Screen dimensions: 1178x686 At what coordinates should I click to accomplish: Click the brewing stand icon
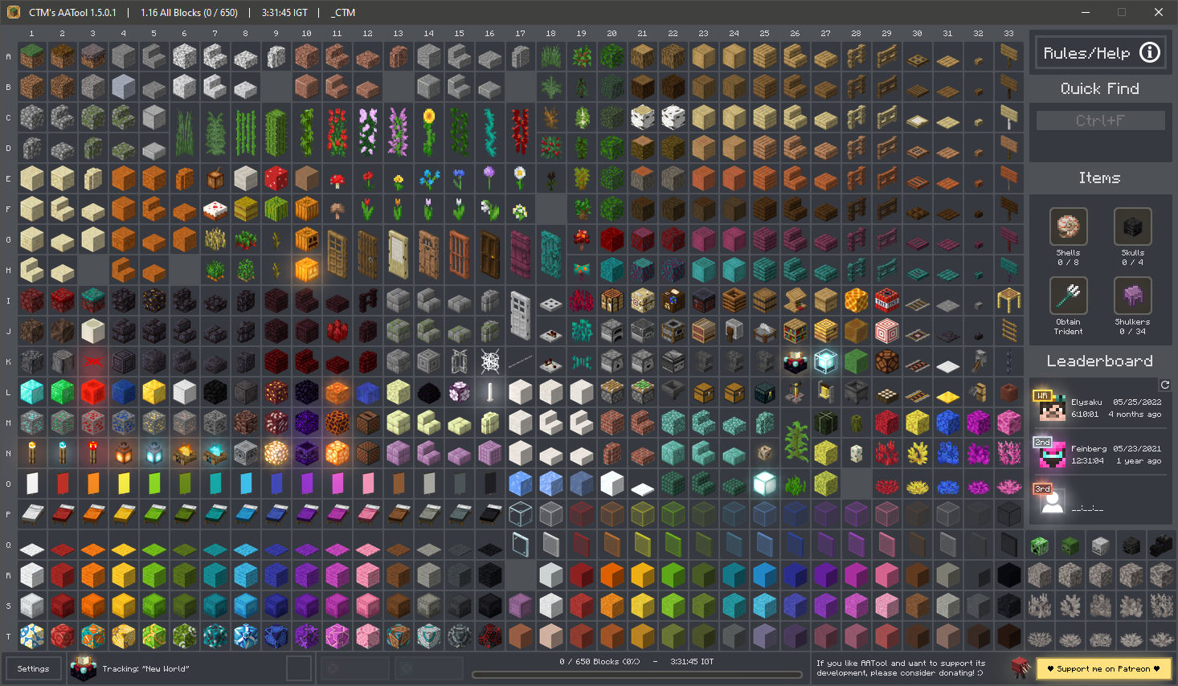(x=795, y=392)
